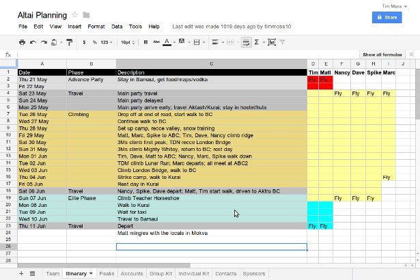Open the Tools menu
Viewport: 420px width, 280px height.
[135, 27]
